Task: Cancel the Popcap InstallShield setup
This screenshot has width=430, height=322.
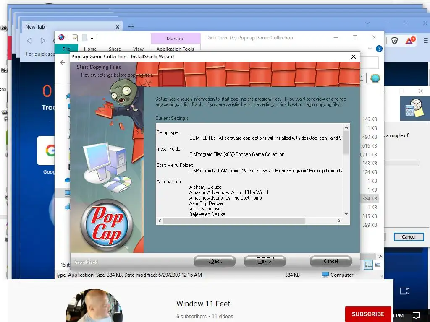Action: [x=331, y=261]
